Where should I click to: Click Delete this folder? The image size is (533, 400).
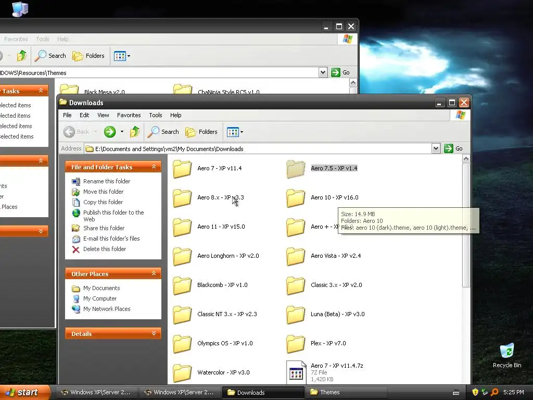click(104, 249)
